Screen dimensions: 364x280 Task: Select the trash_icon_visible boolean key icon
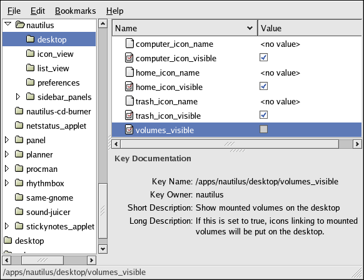click(129, 115)
